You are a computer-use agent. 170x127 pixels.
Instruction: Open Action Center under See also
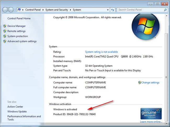coord(15,107)
